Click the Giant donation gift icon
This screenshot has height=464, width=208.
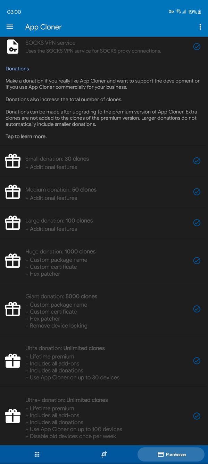point(13,309)
